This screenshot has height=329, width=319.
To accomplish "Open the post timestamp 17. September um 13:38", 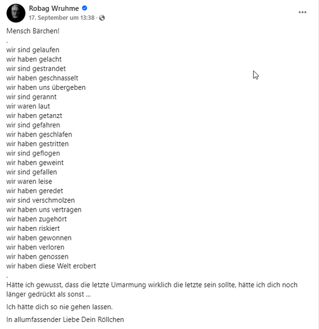I will tap(62, 18).
